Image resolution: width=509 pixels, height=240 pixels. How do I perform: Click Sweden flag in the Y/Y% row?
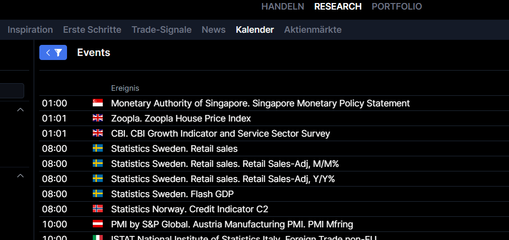click(x=98, y=178)
